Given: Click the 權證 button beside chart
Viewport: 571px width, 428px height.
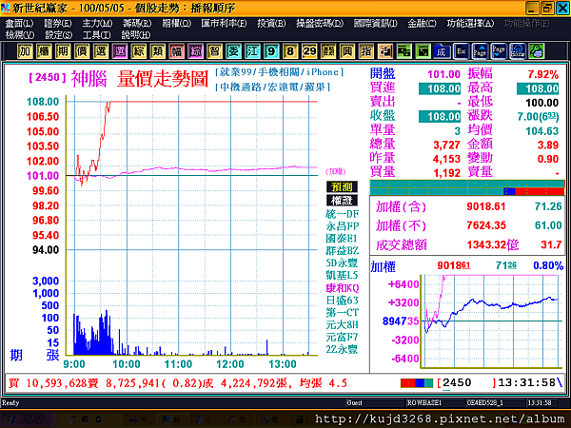Looking at the screenshot, I should pyautogui.click(x=342, y=201).
